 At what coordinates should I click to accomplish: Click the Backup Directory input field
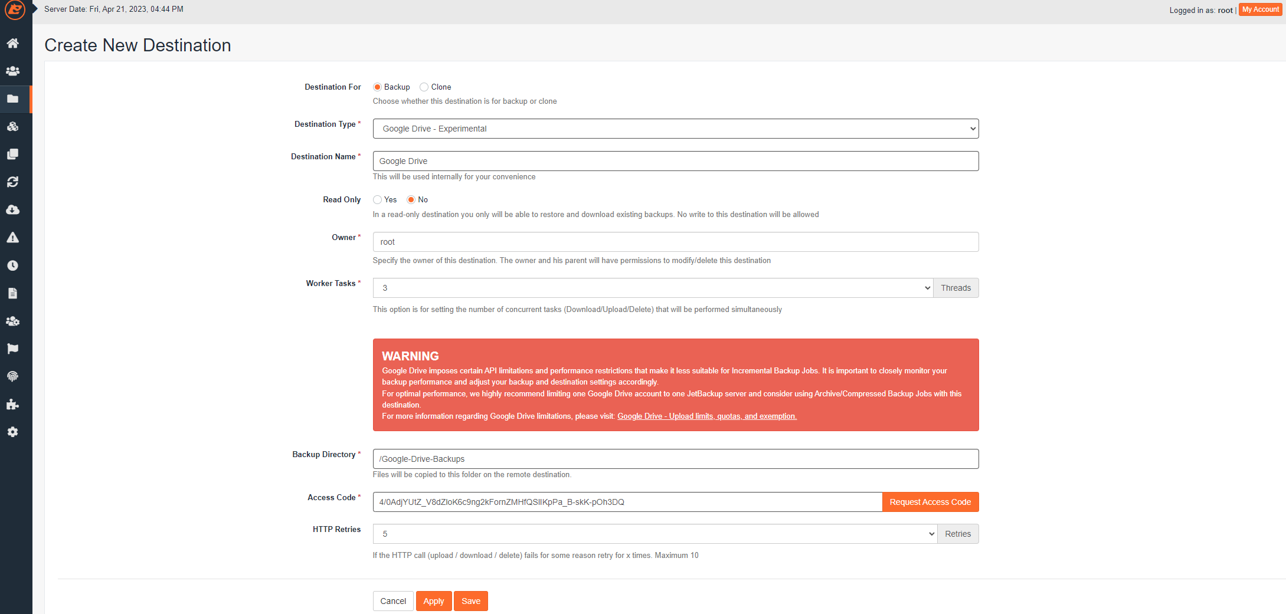pos(676,459)
